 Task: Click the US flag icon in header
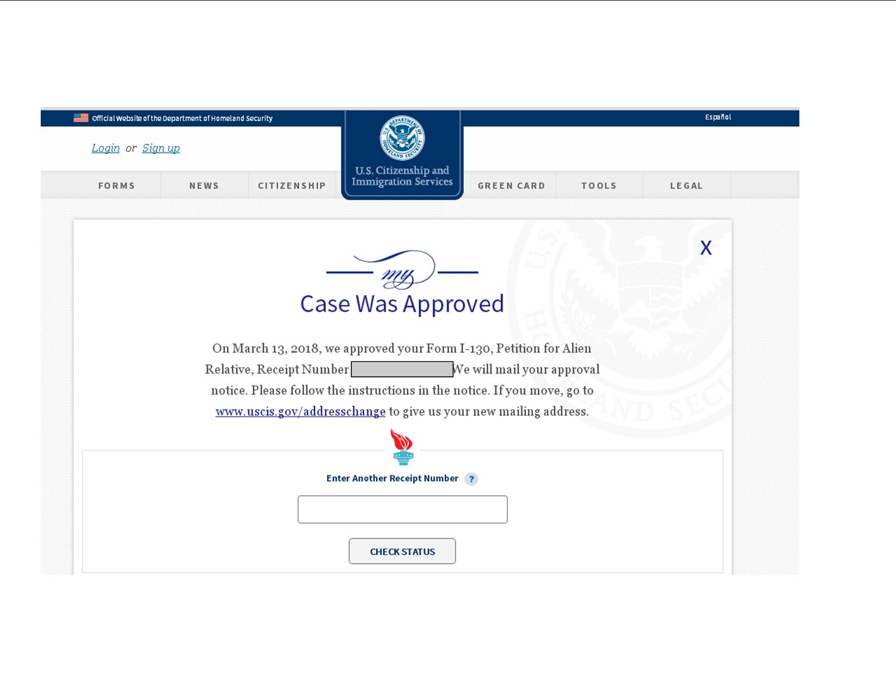coord(81,118)
